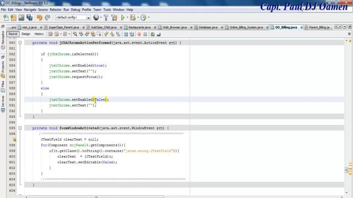Click the Uncomment code icon
The image size is (353, 198).
pos(158,34)
